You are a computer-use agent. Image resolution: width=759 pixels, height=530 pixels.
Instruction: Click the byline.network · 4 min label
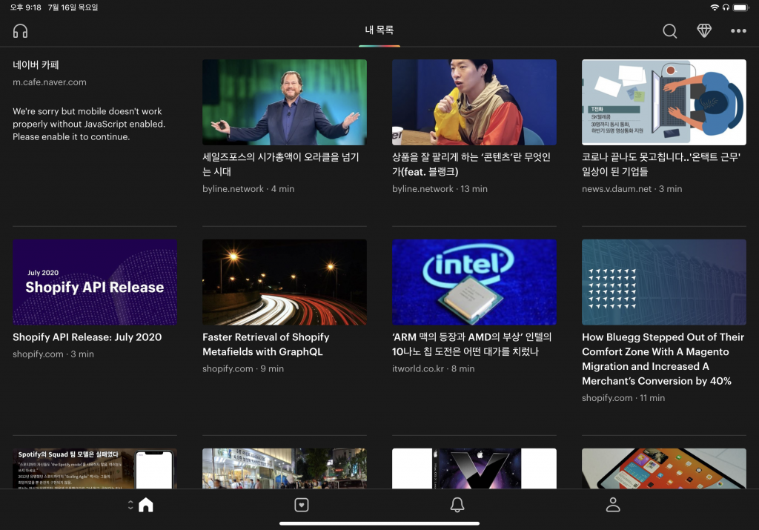click(248, 189)
